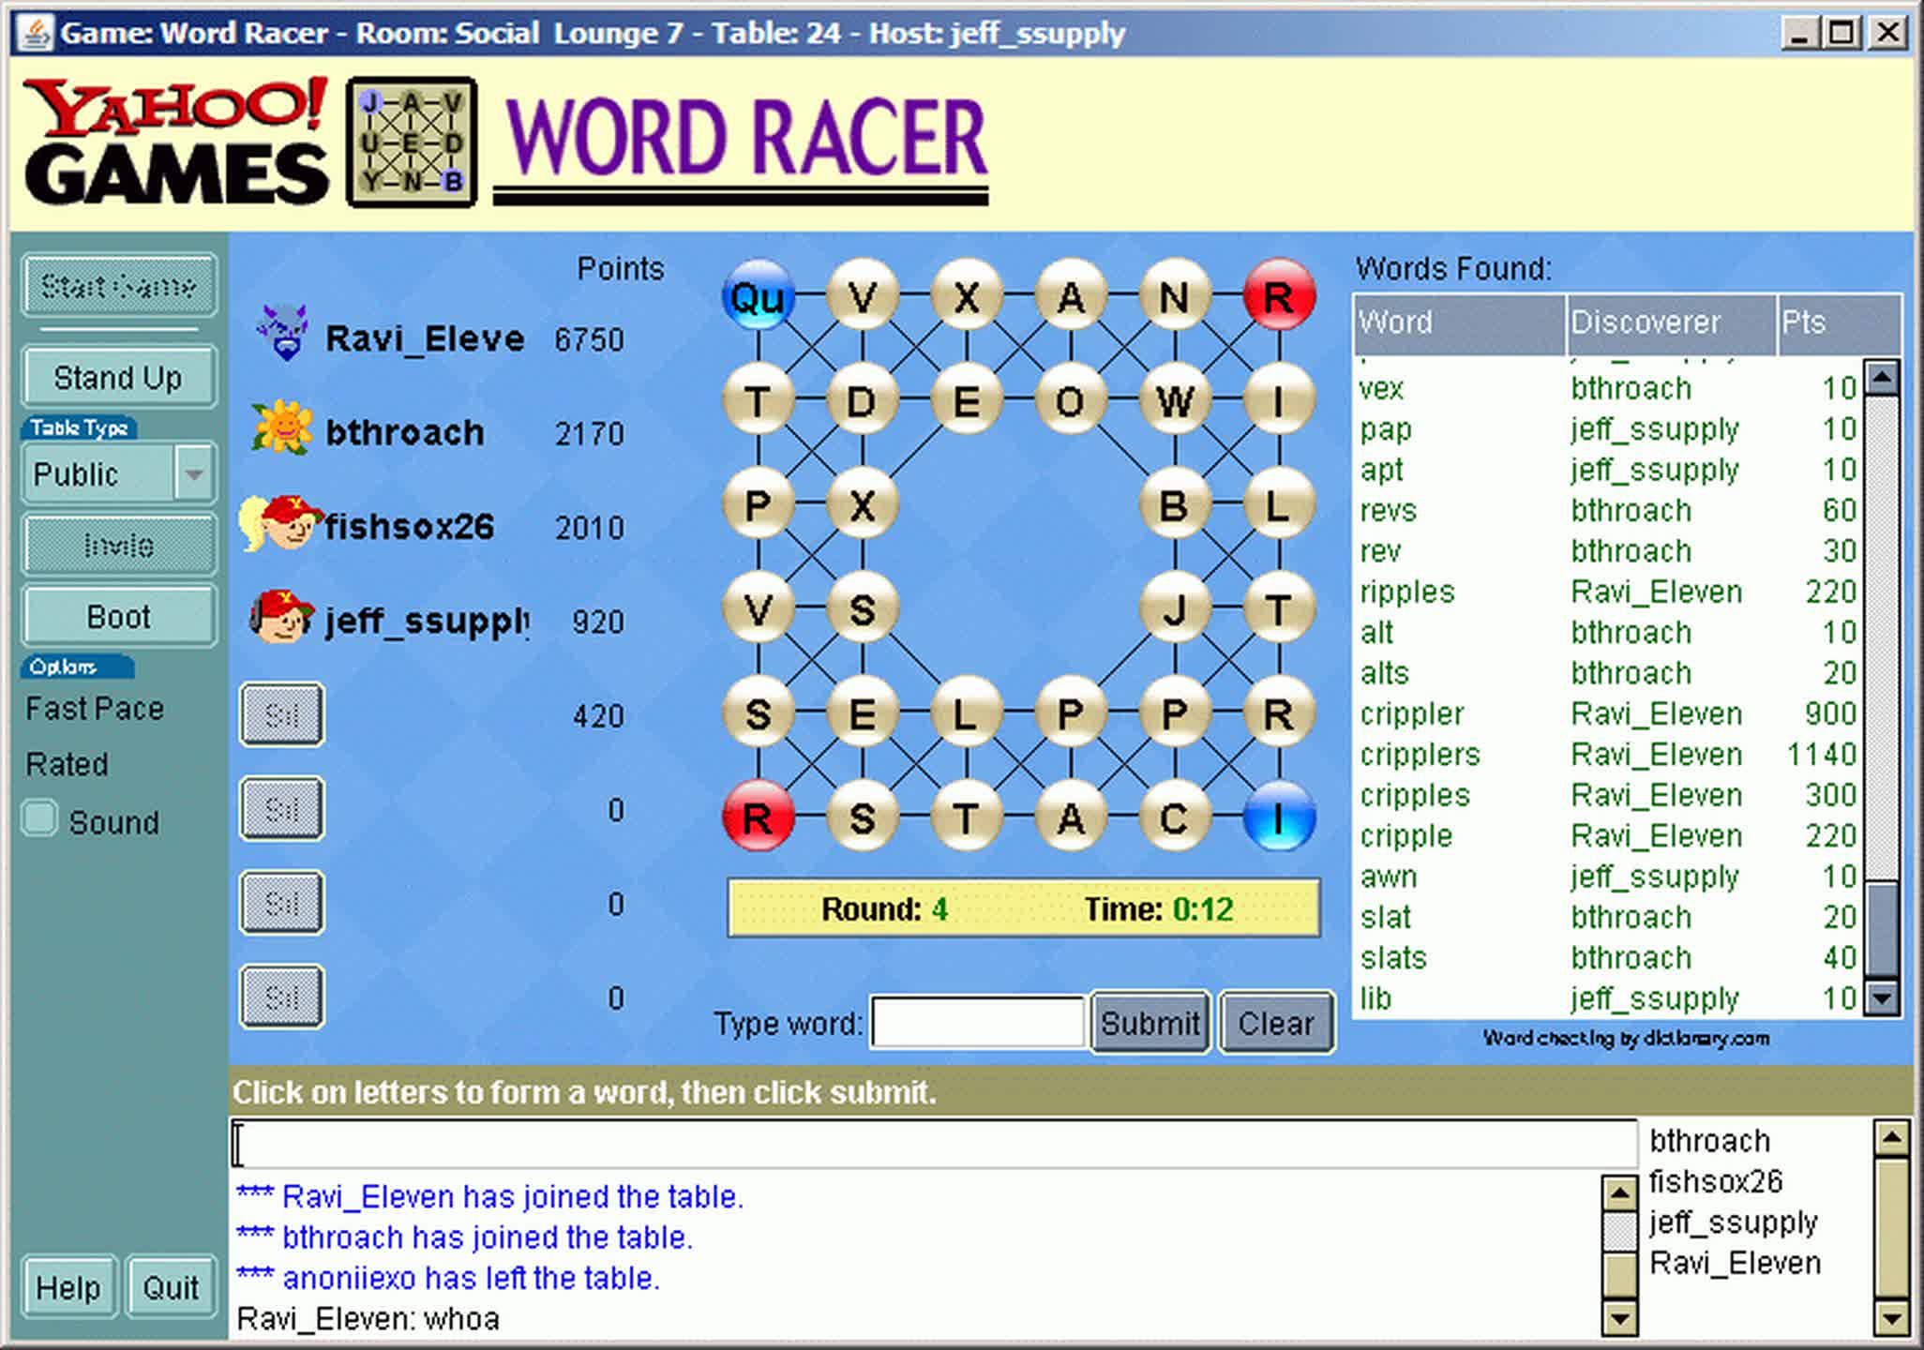Click the red R tile beside N
The width and height of the screenshot is (1924, 1350).
[x=1278, y=297]
